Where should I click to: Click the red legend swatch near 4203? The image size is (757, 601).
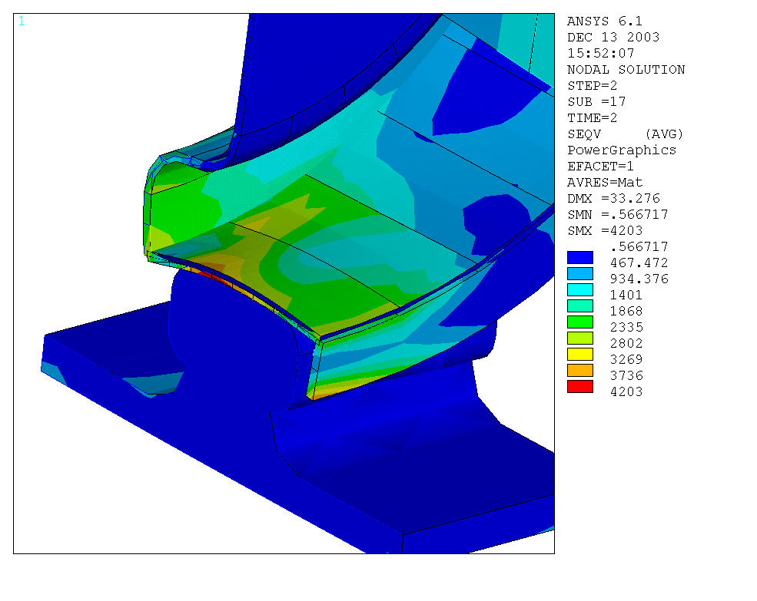[x=579, y=386]
